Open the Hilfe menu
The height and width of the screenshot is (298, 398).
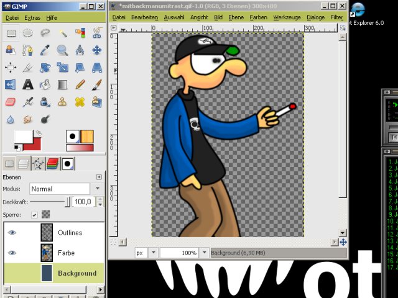[x=52, y=18]
